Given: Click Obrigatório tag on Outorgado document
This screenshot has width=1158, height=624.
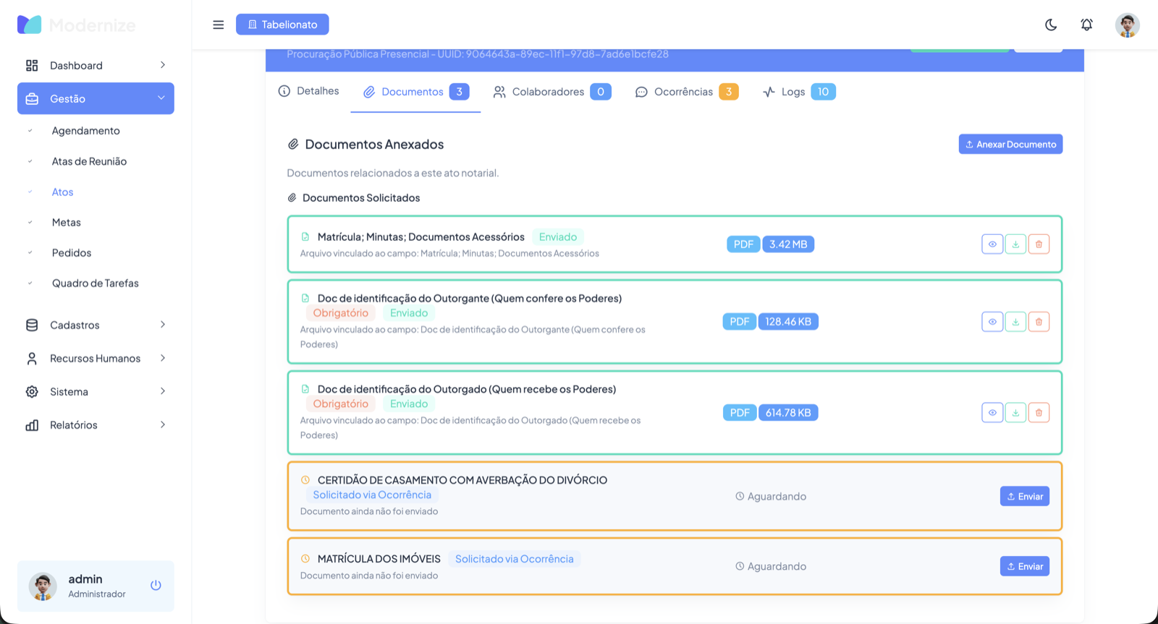Looking at the screenshot, I should 340,404.
